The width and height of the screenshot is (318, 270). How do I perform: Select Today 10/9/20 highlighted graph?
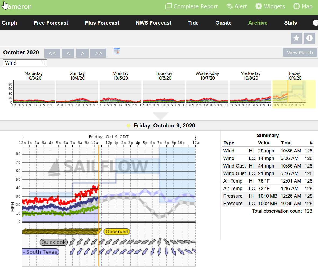294,94
